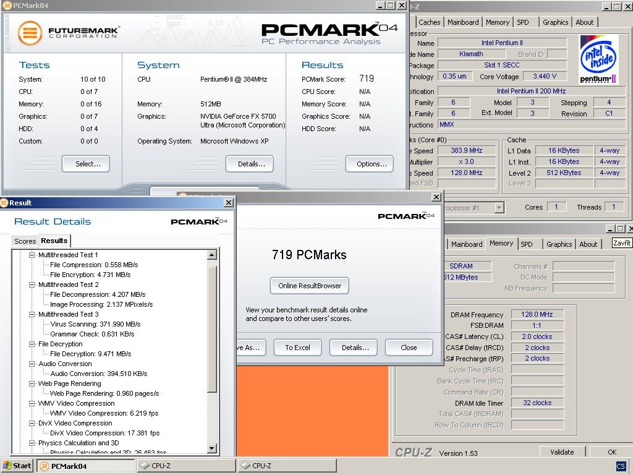Close the 719 PCMarks dialog with X

[x=436, y=197]
